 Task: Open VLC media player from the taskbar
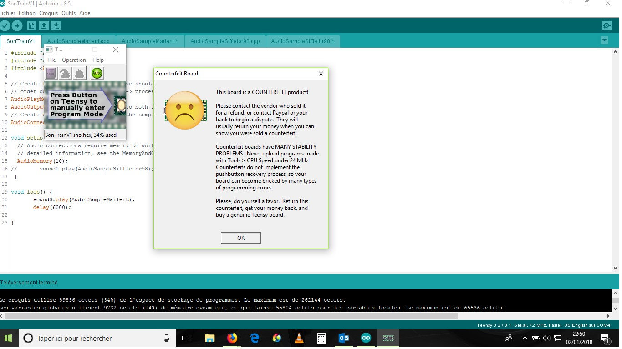tap(299, 338)
